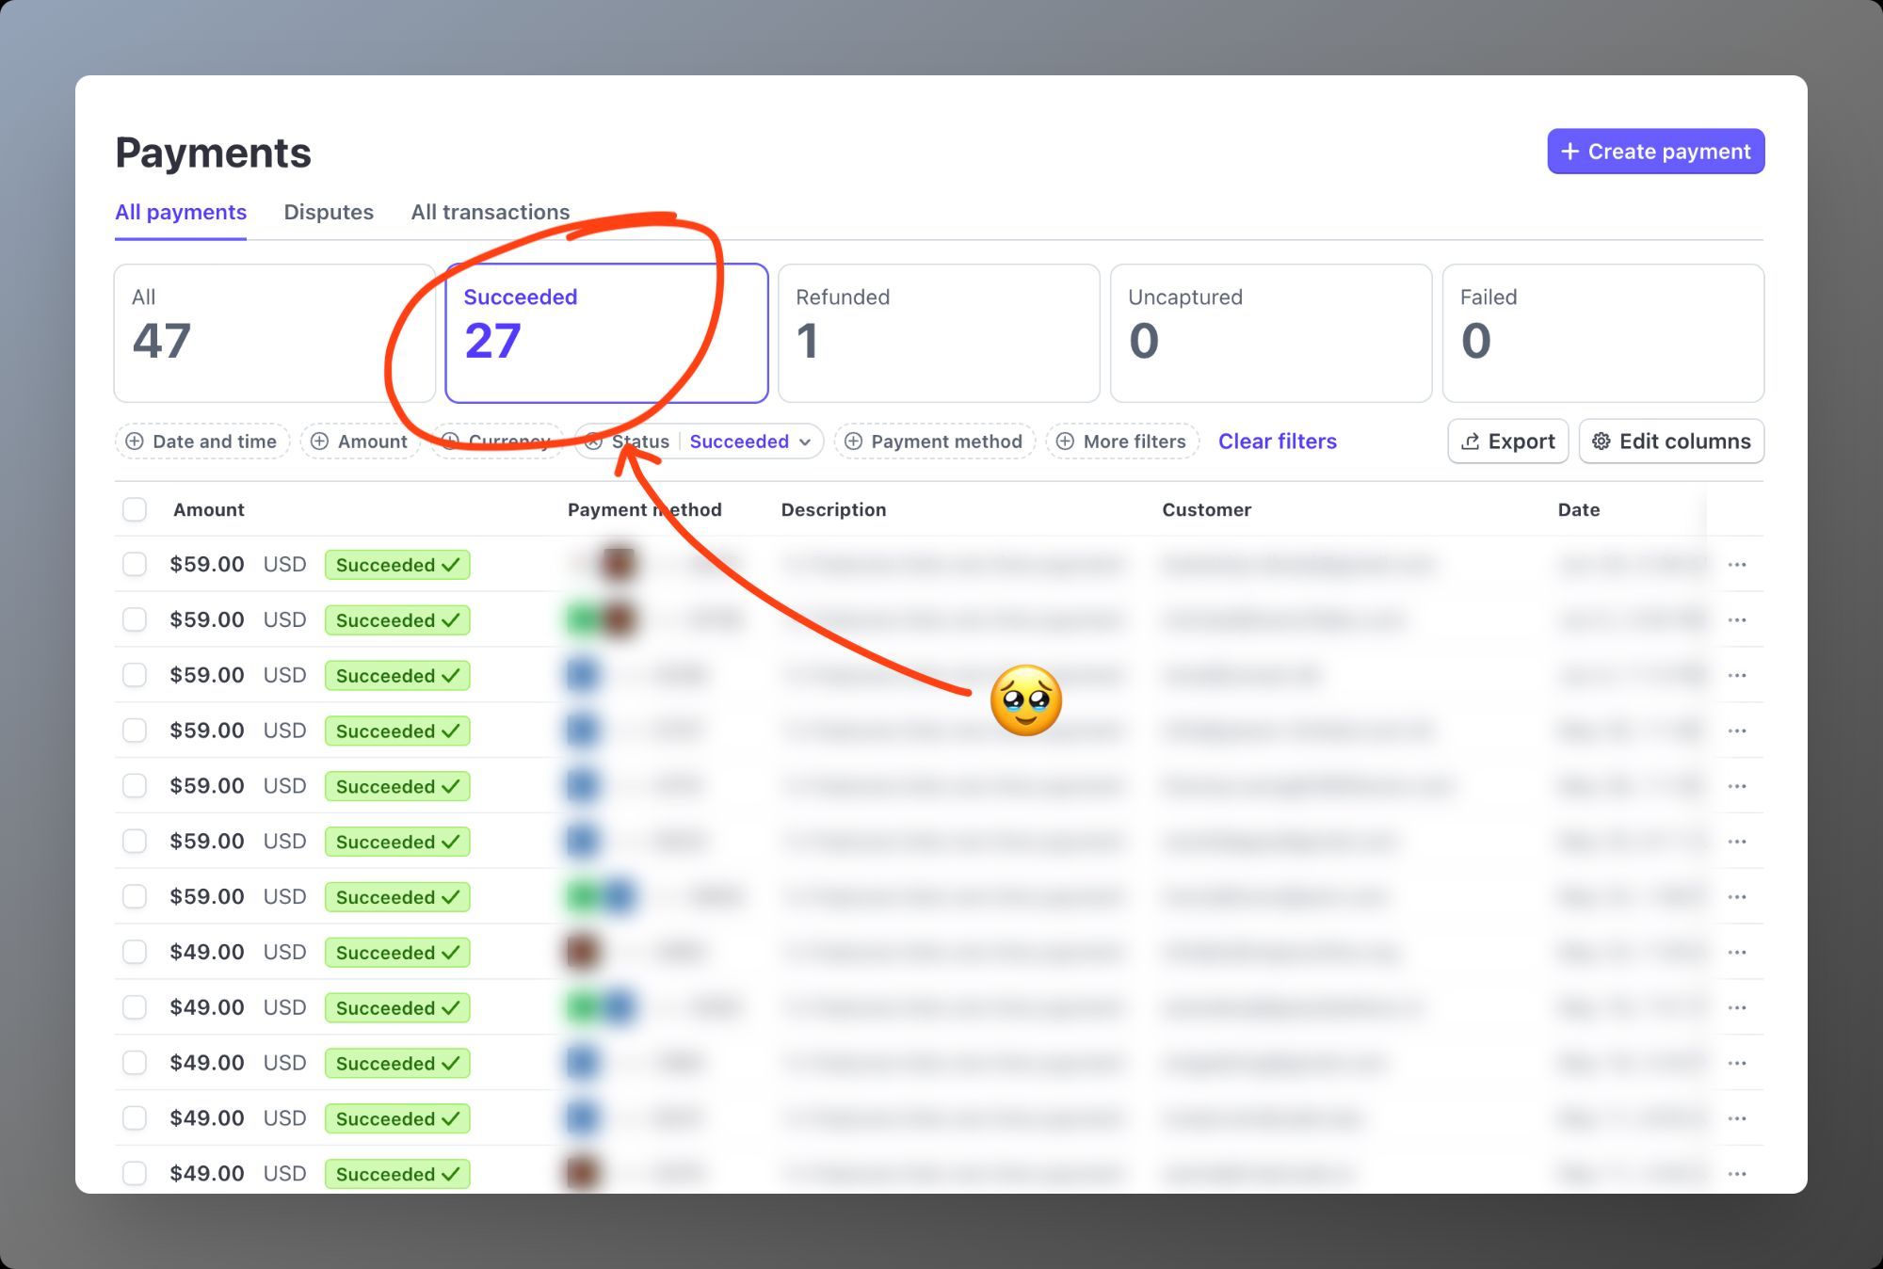This screenshot has height=1269, width=1883.
Task: Select the Succeeded 27 summary card
Action: 606,333
